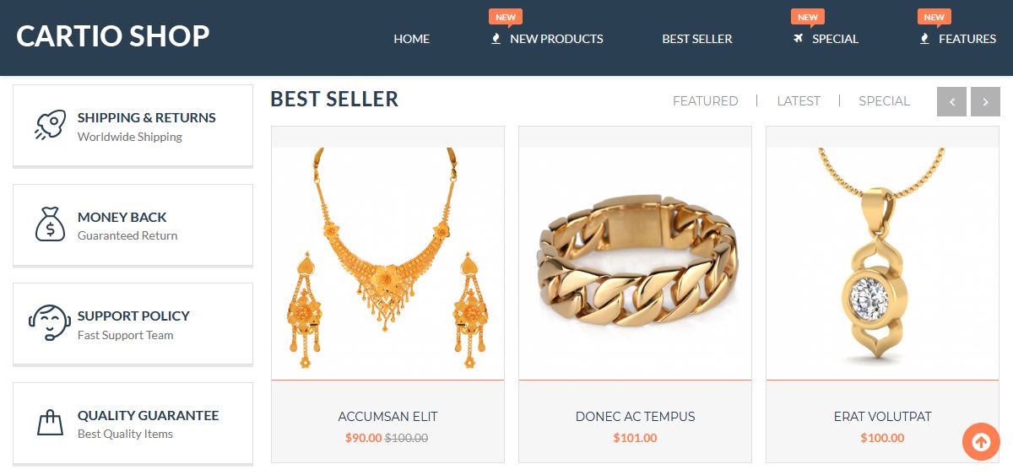Click the icon beside Features menu
This screenshot has height=475, width=1013.
click(x=924, y=39)
